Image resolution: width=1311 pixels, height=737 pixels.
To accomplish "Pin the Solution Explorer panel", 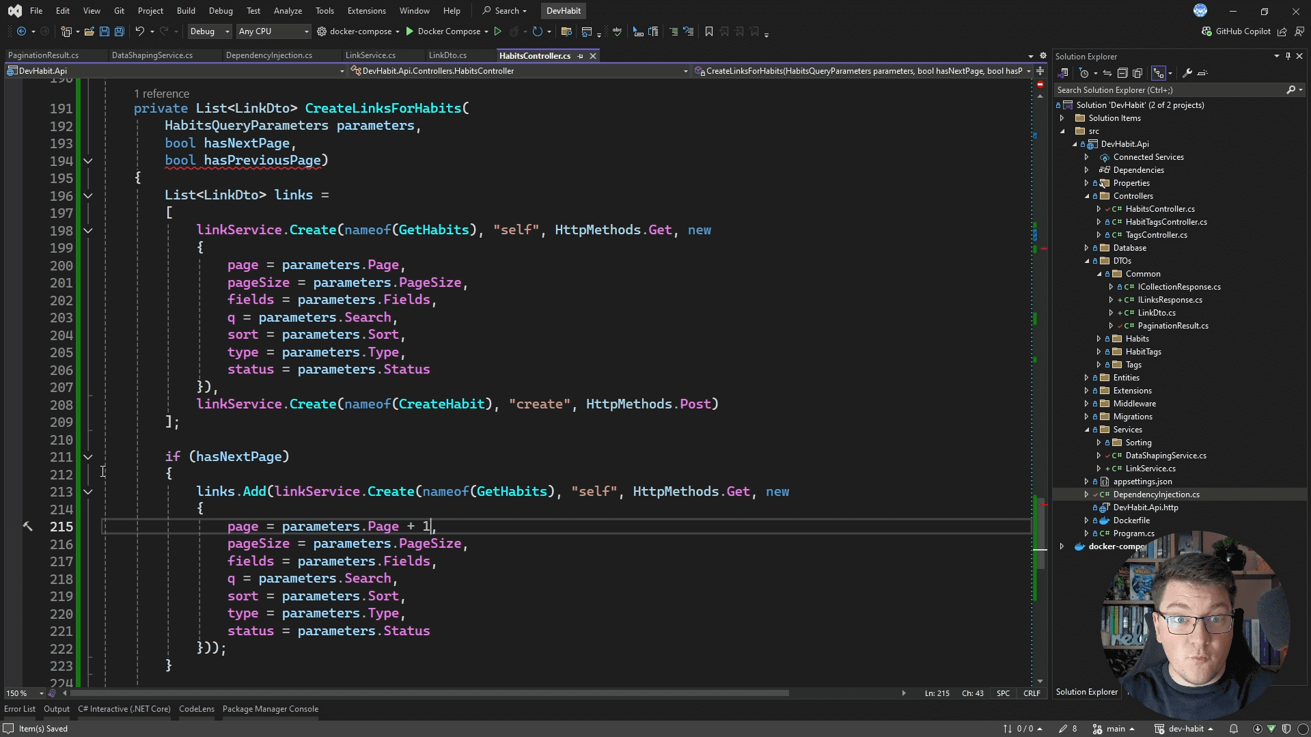I will pyautogui.click(x=1287, y=56).
